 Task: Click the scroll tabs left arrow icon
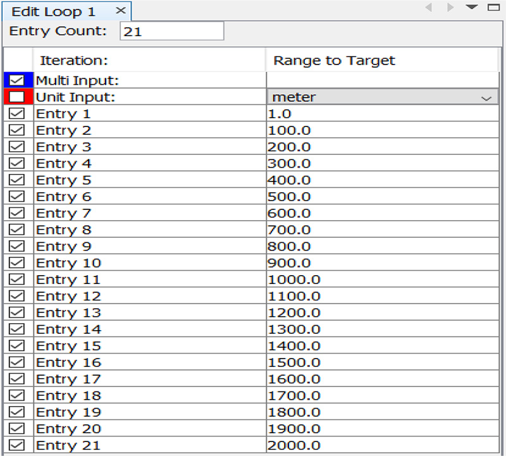pos(428,8)
